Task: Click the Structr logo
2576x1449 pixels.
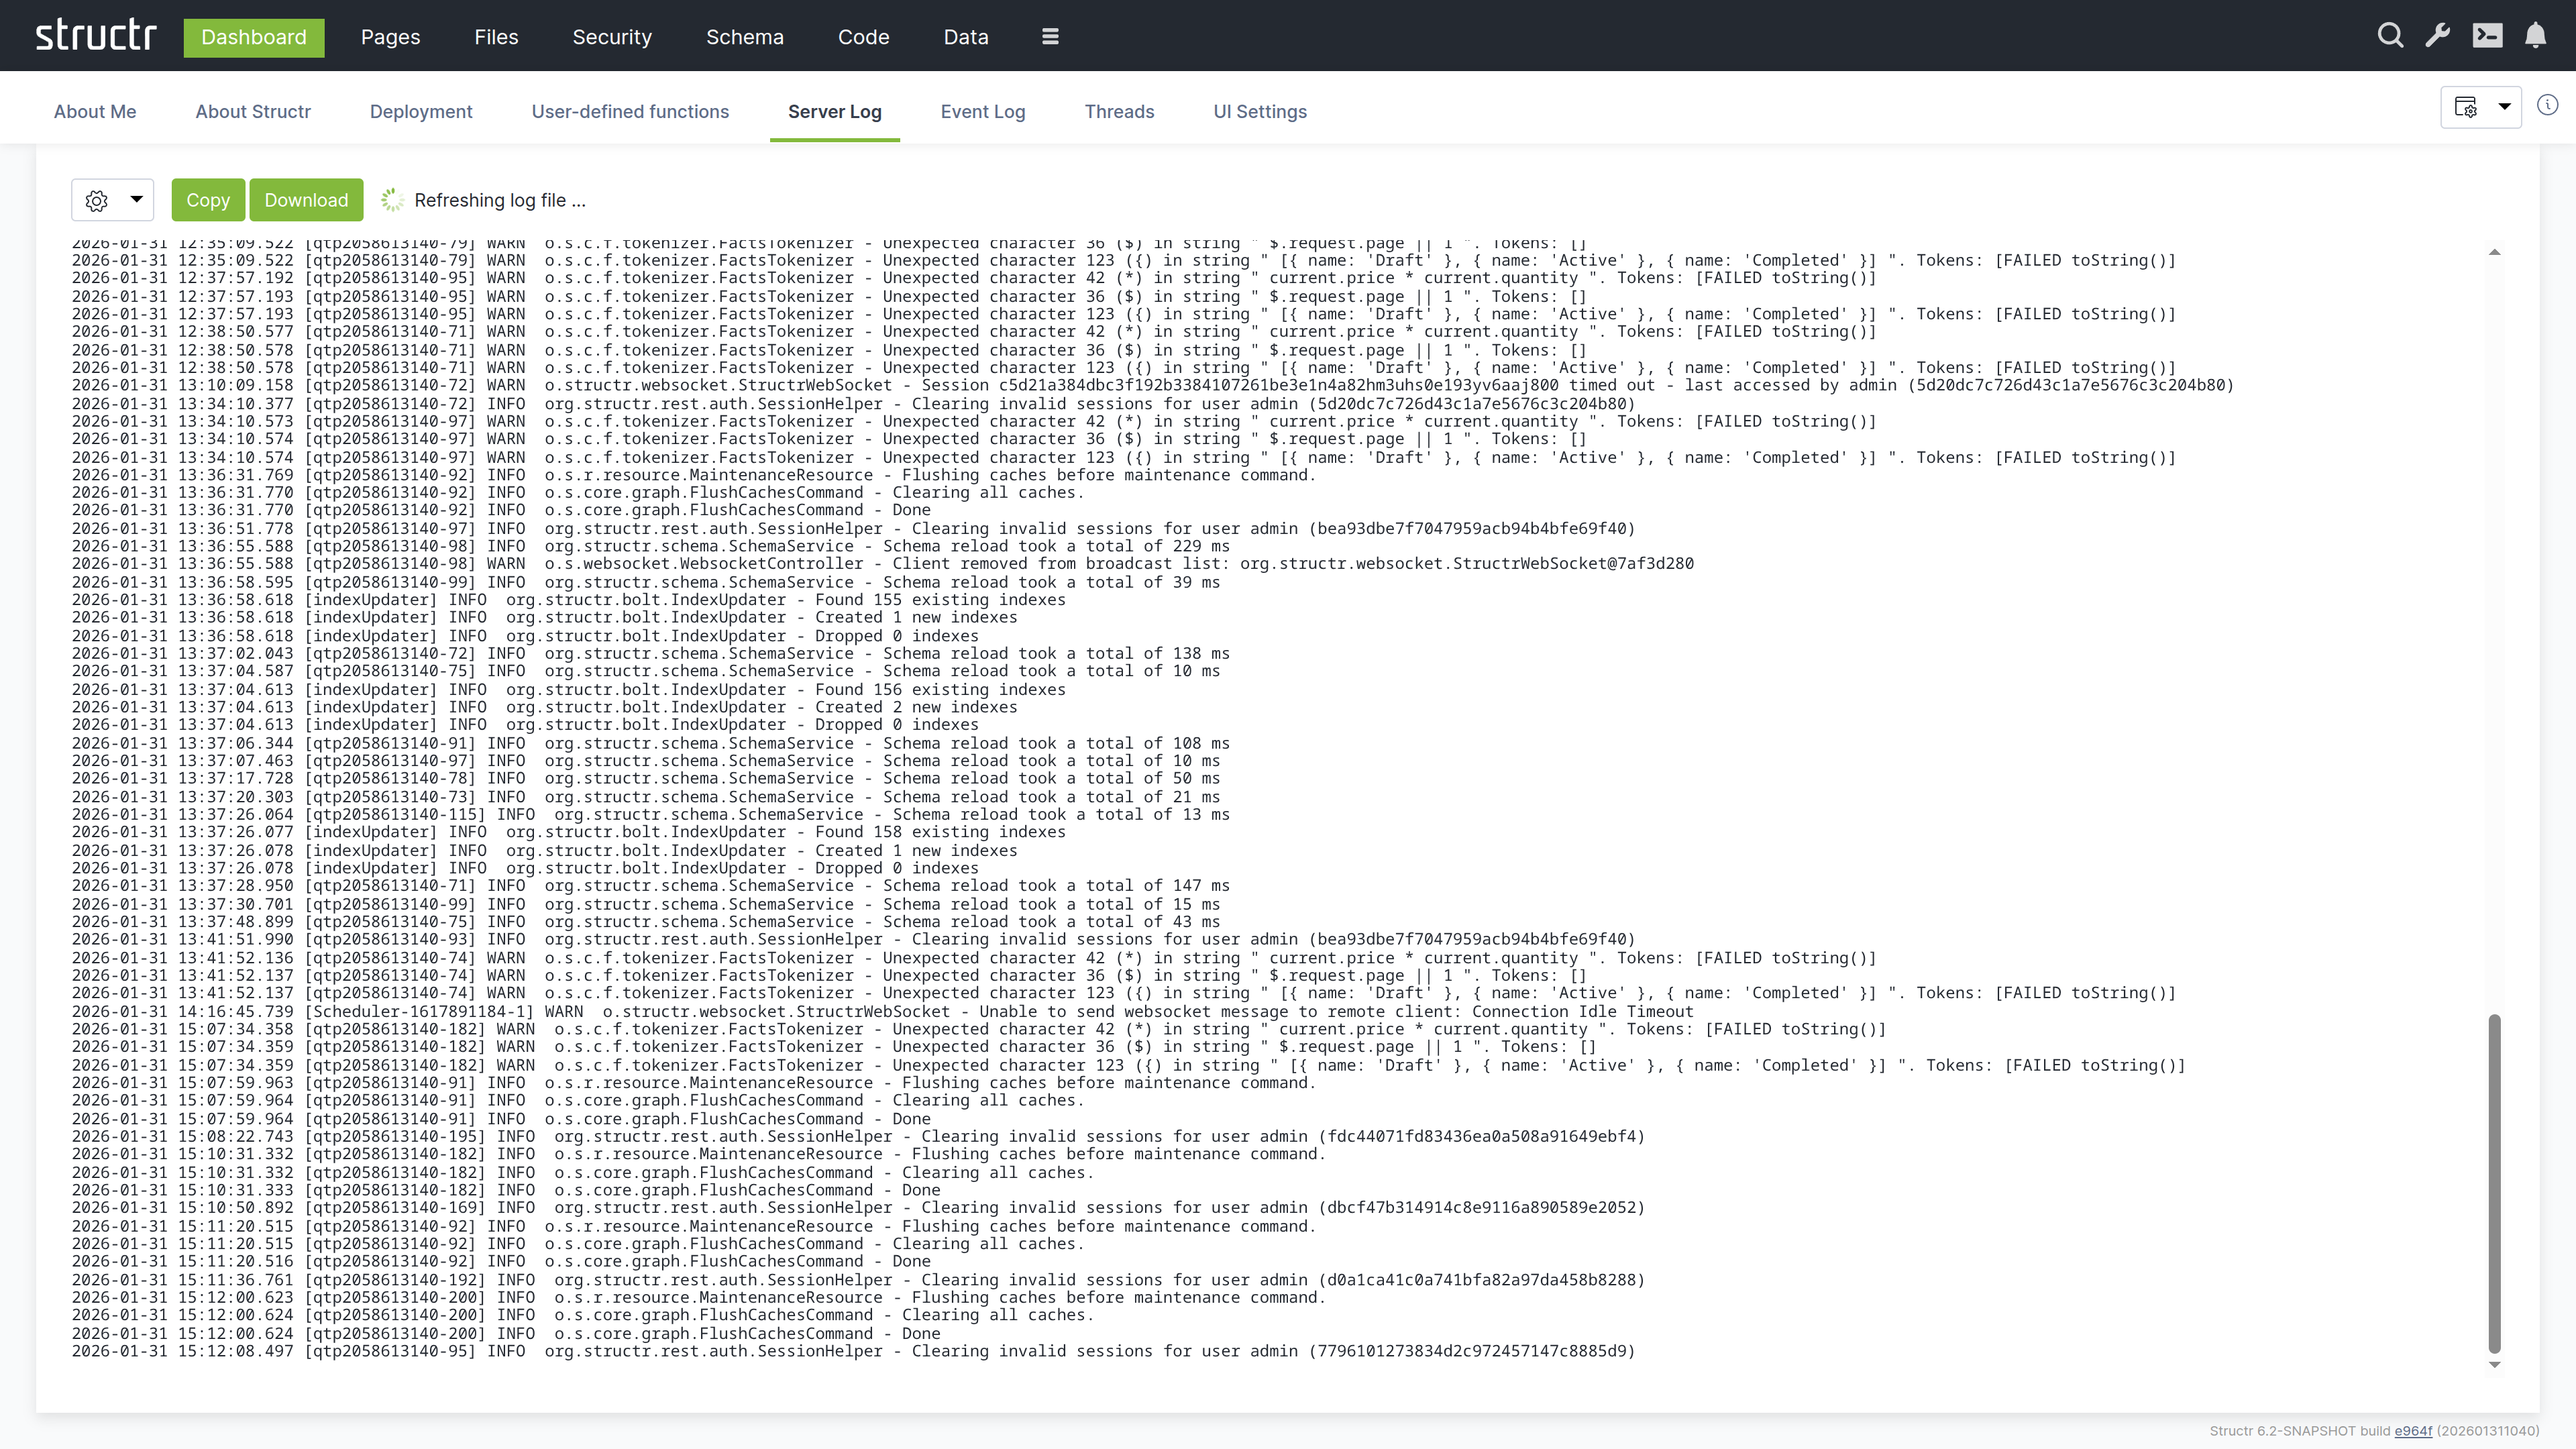Action: click(x=96, y=36)
